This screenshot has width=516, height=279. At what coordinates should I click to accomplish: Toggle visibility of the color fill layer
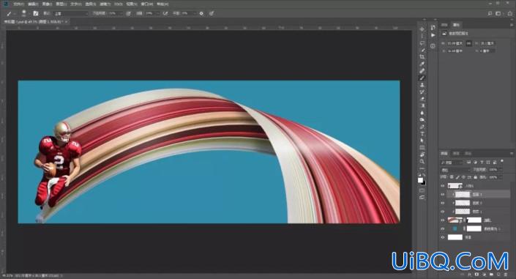point(443,228)
